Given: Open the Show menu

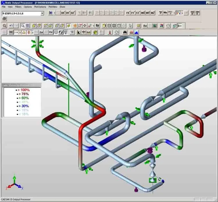Looking at the screenshot, I should pyautogui.click(x=62, y=7).
